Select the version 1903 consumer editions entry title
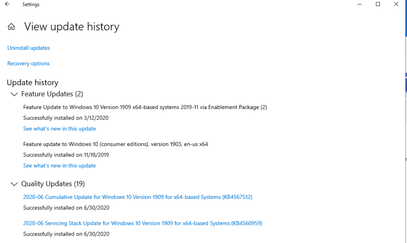Image resolution: width=407 pixels, height=243 pixels. (116, 144)
